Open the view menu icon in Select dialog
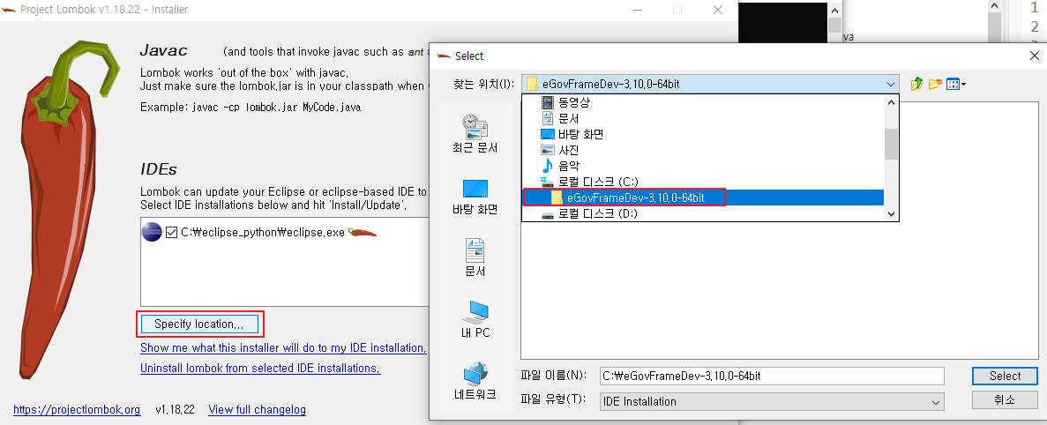This screenshot has width=1047, height=425. tap(956, 84)
